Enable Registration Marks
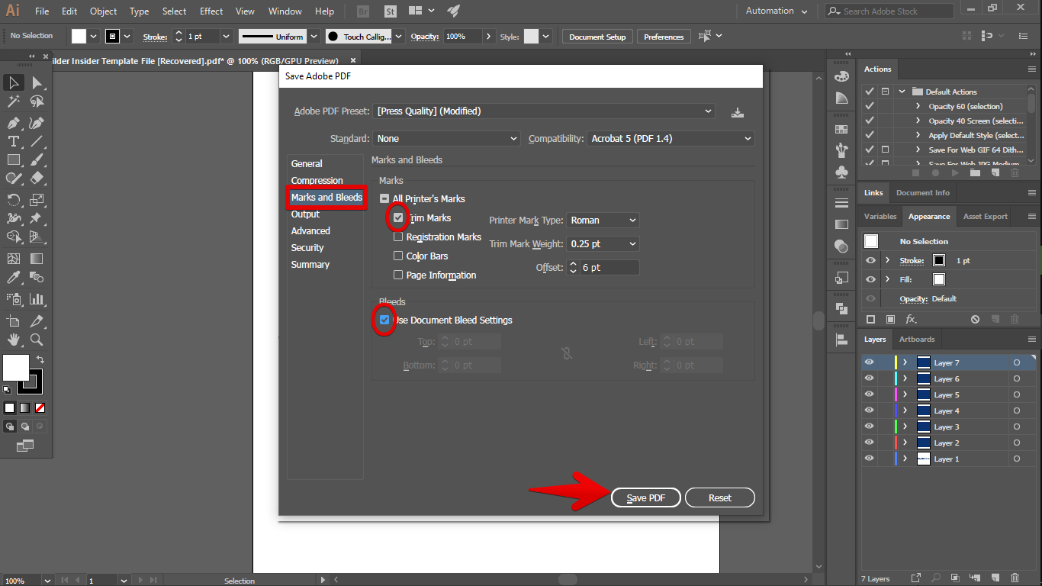 pyautogui.click(x=397, y=237)
